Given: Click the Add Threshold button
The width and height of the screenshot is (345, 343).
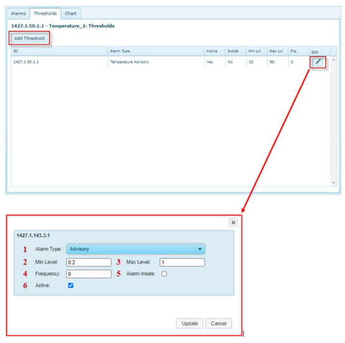Looking at the screenshot, I should tap(29, 38).
